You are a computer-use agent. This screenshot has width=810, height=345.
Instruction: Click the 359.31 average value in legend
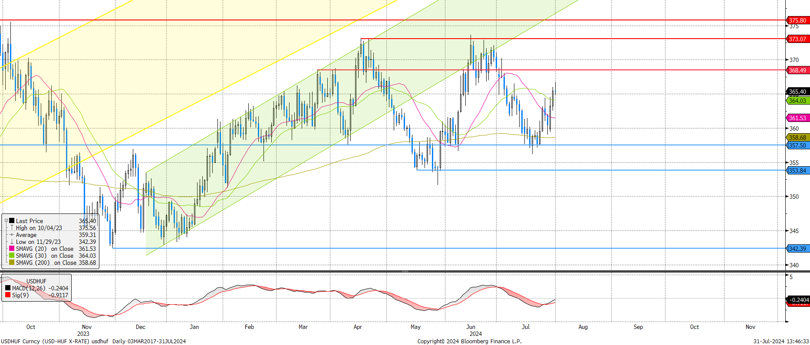coord(87,235)
